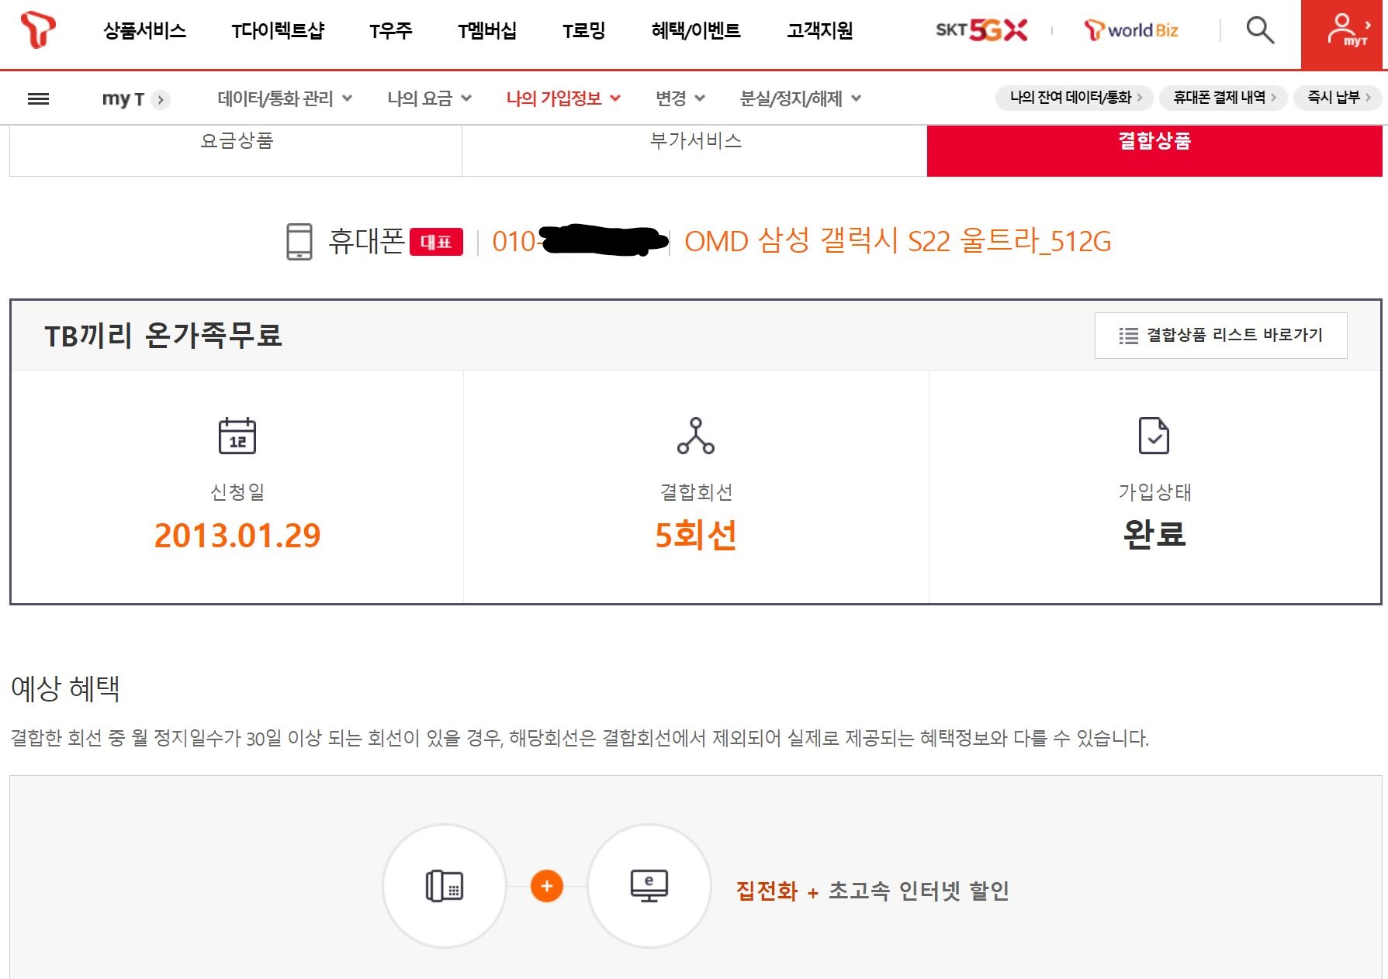Switch to the 요금상품 tab
The image size is (1388, 979).
237,142
